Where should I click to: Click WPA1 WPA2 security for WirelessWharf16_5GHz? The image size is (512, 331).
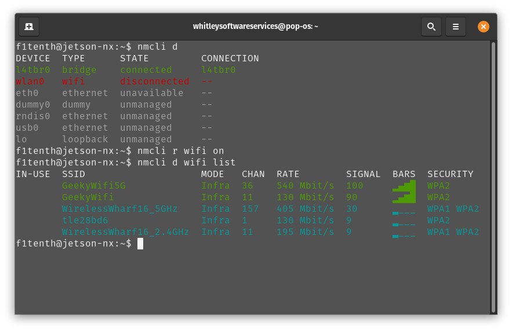tap(453, 209)
